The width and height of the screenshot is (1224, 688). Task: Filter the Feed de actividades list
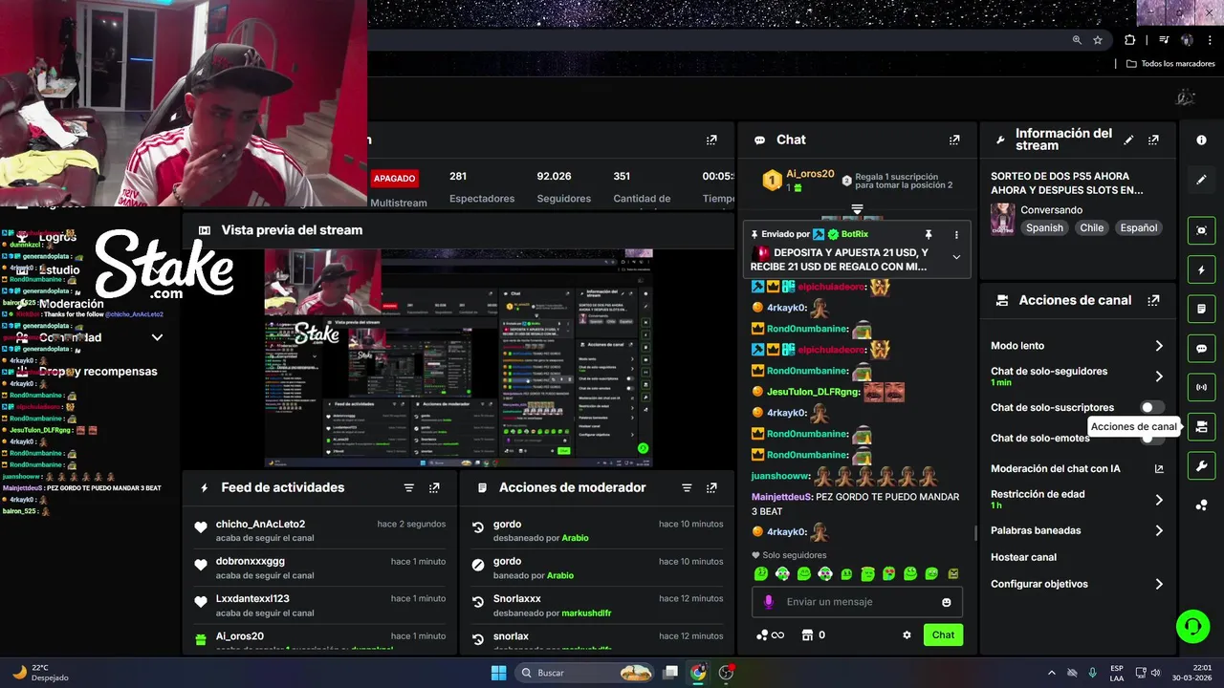click(x=408, y=487)
